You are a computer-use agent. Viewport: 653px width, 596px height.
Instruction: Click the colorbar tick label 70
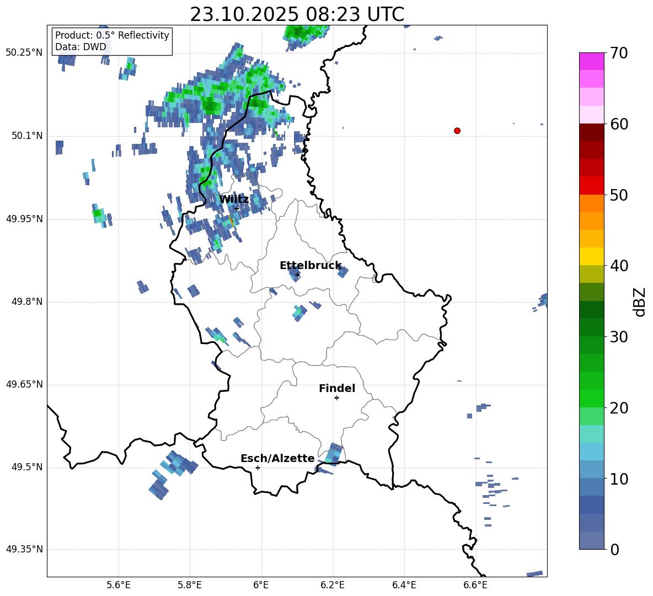(619, 53)
